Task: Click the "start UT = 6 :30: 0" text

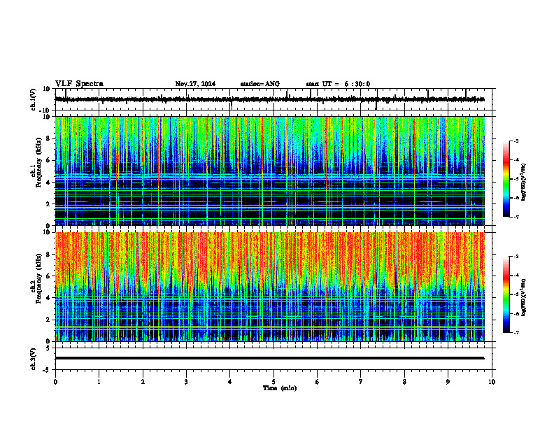Action: pyautogui.click(x=338, y=84)
